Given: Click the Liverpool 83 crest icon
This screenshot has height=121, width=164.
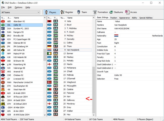Looking at the screenshot, I should [3, 79].
